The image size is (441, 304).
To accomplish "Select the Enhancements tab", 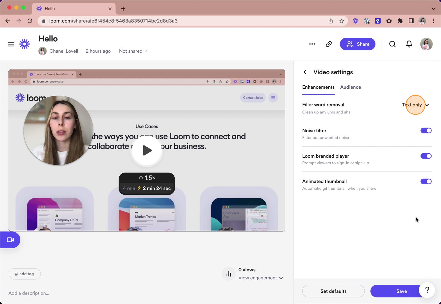I will 318,87.
